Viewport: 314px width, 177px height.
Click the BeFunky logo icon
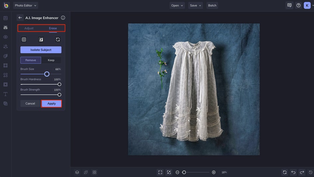(6, 5)
